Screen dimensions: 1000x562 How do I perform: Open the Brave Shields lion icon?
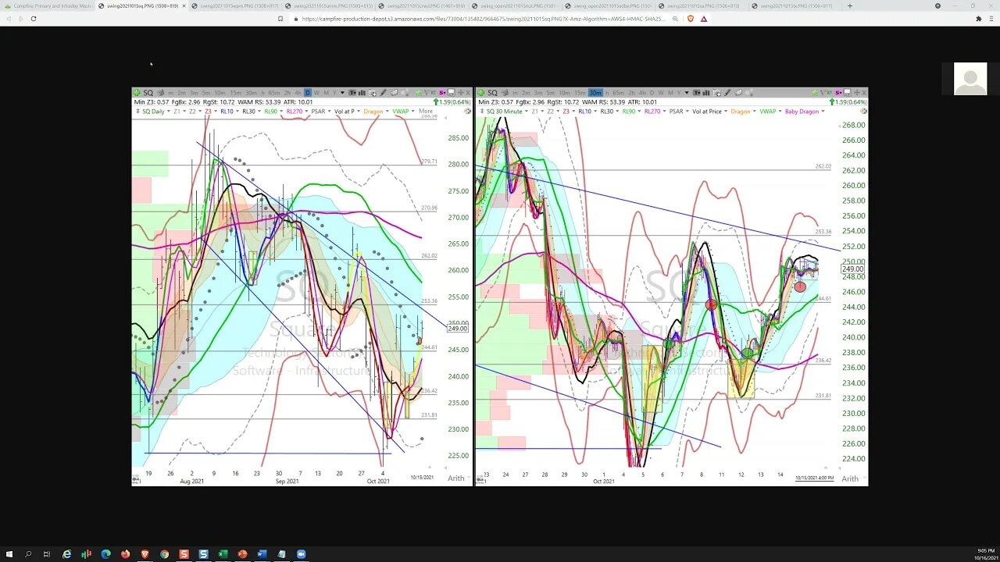click(x=691, y=18)
